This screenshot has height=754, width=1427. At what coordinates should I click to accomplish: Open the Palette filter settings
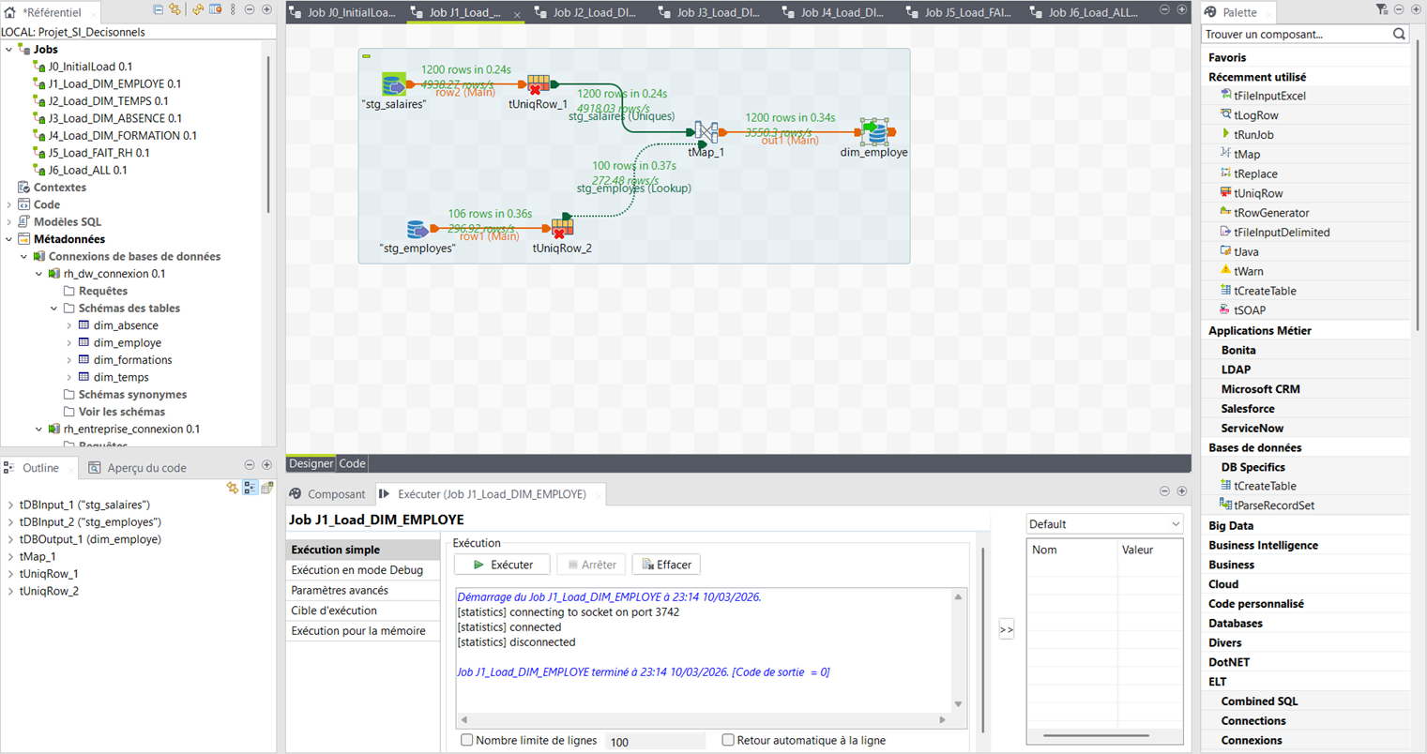coord(1382,8)
